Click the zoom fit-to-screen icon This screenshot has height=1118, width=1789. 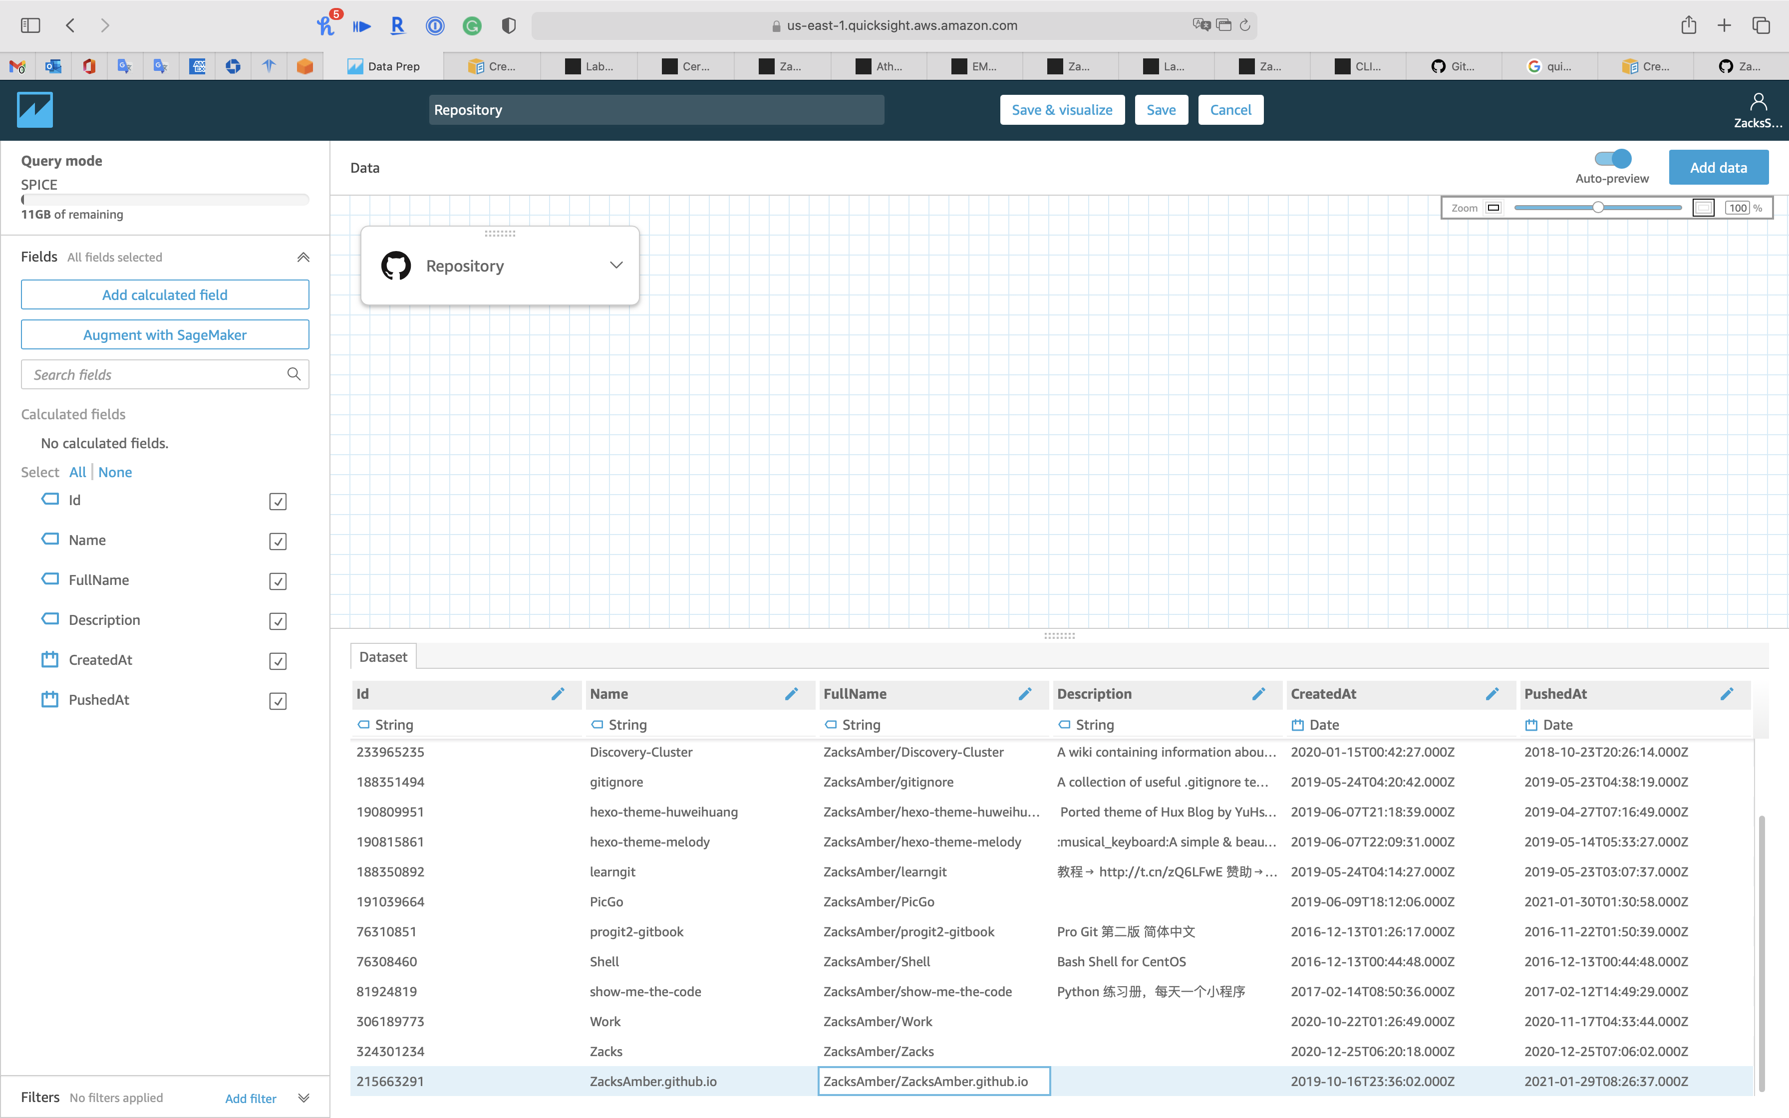[x=1703, y=208]
